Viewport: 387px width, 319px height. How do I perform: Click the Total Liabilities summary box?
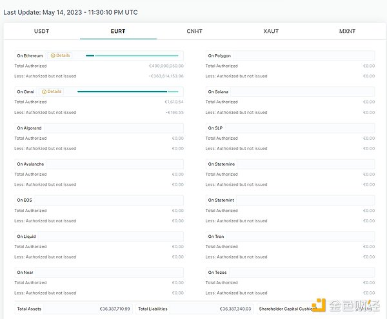point(194,309)
